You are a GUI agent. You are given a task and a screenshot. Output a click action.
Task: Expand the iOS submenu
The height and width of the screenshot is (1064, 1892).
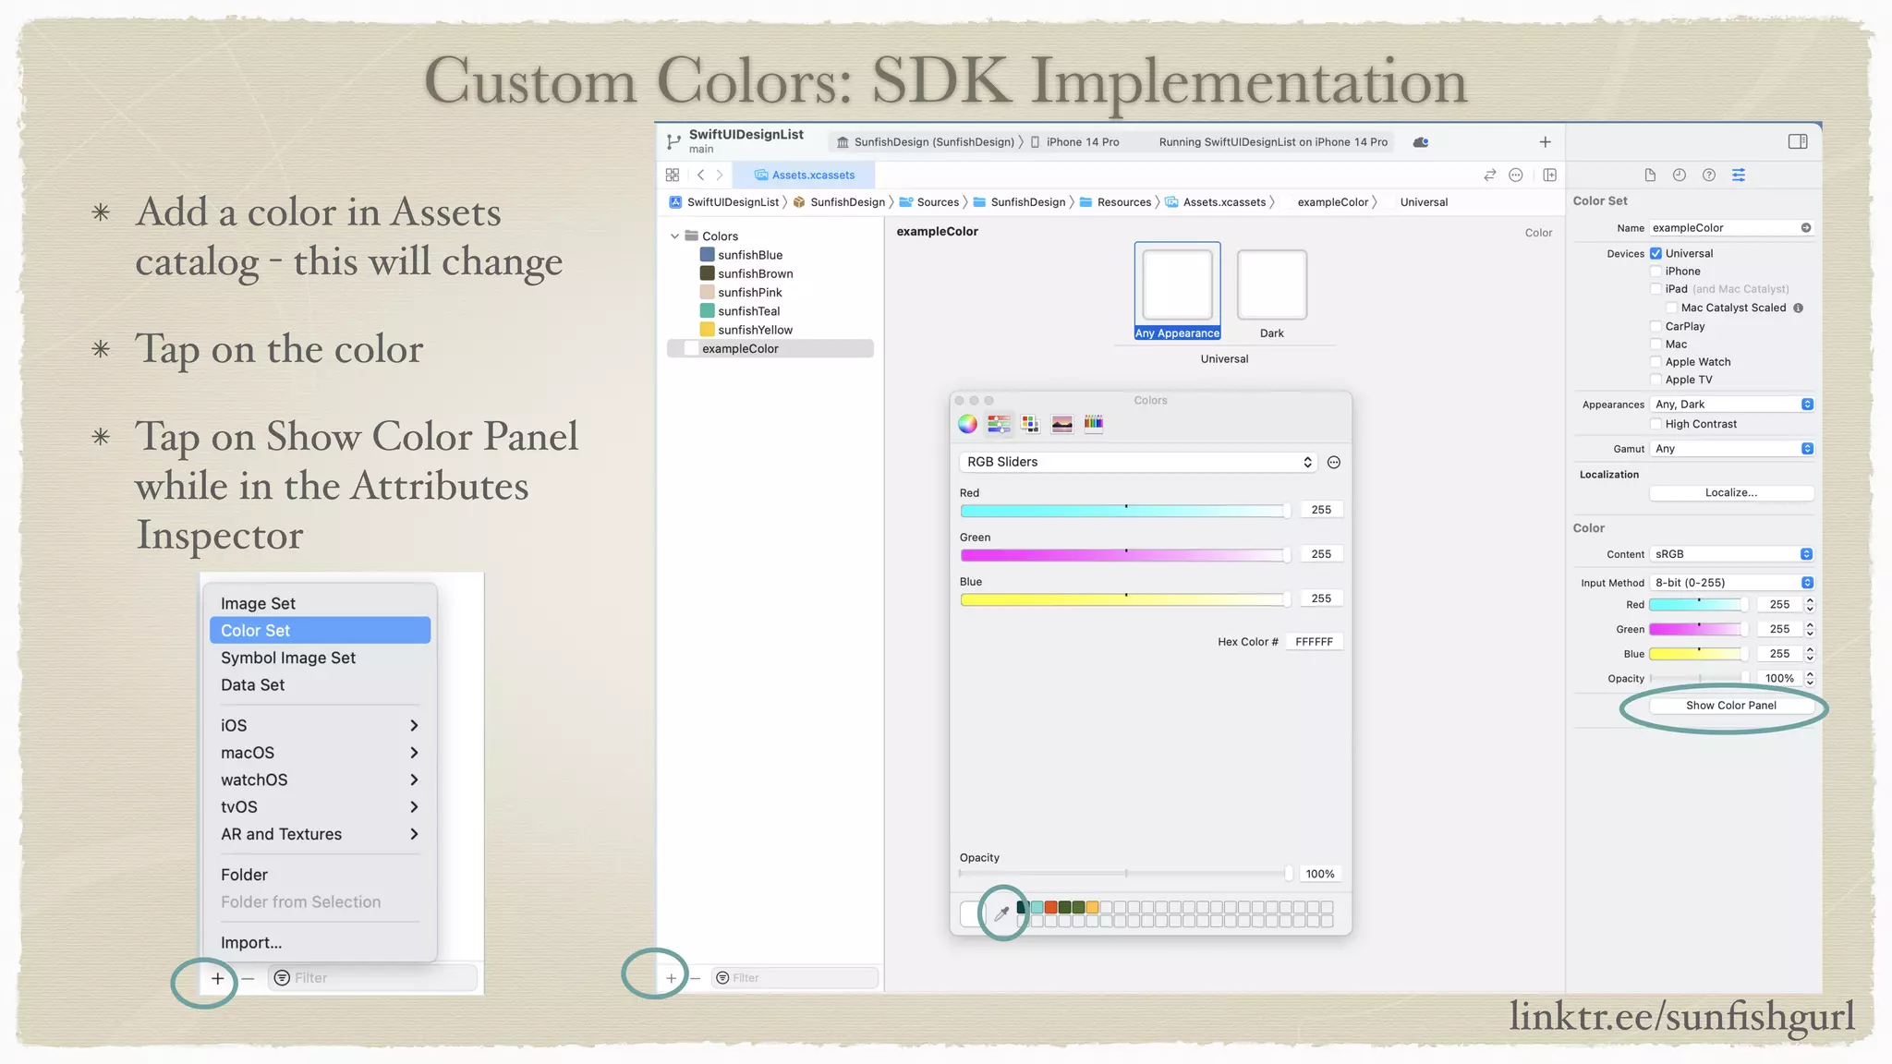click(320, 726)
